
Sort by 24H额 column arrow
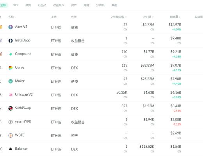coord(153,17)
